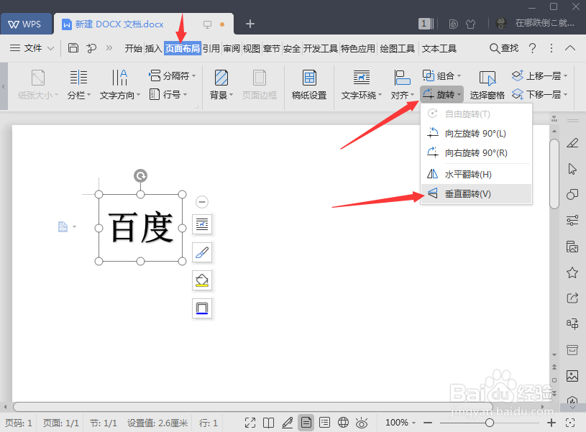Viewport: 586px width, 432px height.
Task: Switch to two-page view mode
Action: pos(267,423)
